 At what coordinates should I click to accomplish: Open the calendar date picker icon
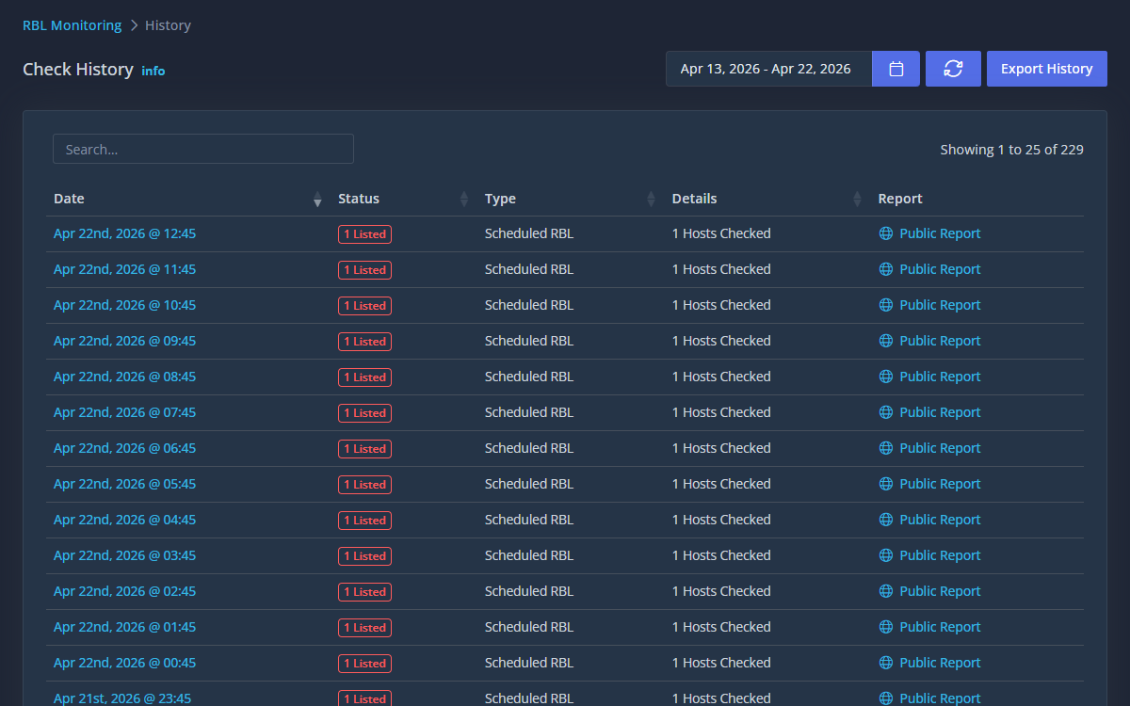895,68
